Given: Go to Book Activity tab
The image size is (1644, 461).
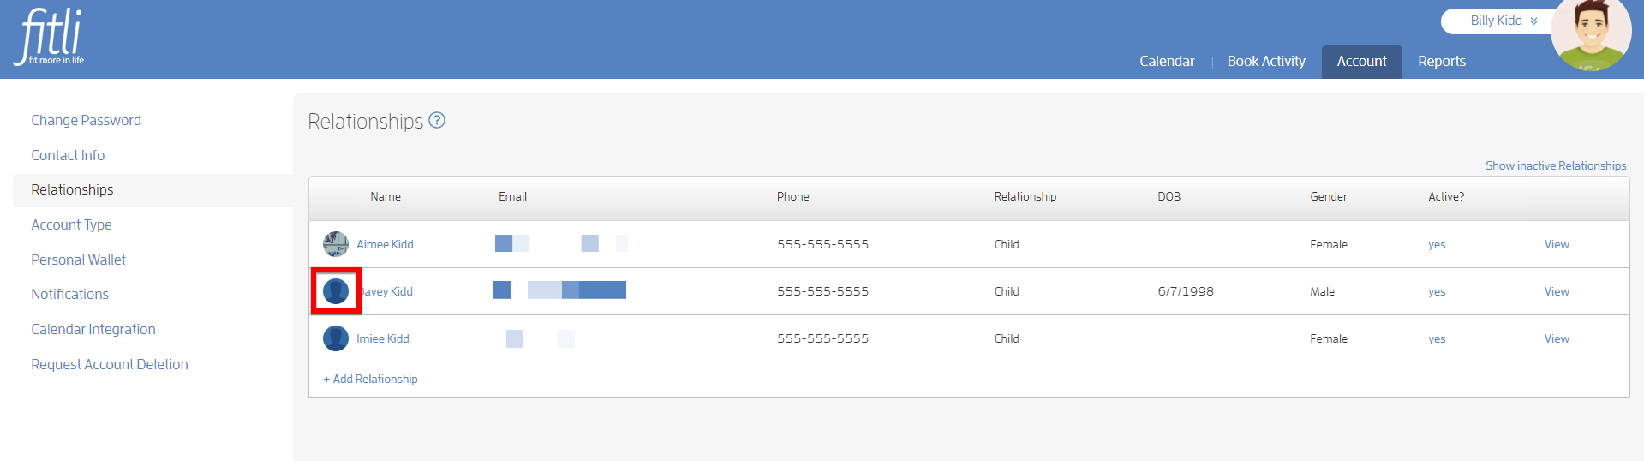Looking at the screenshot, I should pyautogui.click(x=1266, y=61).
